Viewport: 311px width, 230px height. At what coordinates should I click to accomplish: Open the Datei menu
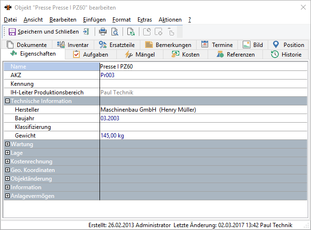coord(10,20)
